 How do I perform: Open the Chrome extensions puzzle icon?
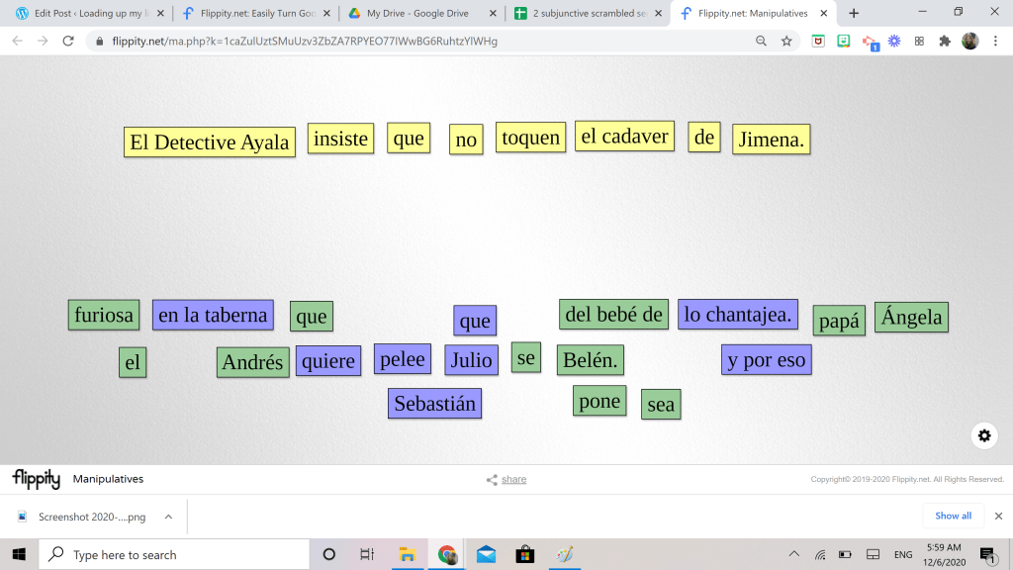click(x=945, y=42)
